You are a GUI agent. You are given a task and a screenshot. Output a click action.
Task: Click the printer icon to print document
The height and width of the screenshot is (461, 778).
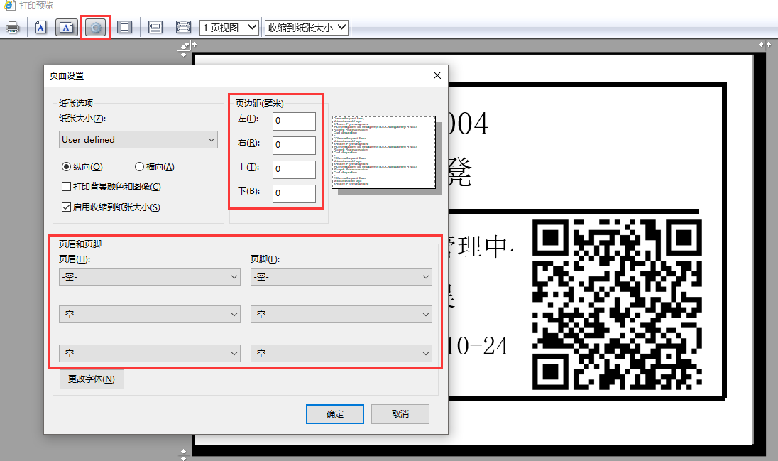click(12, 27)
